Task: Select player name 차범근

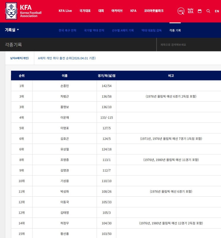Action: (x=65, y=96)
